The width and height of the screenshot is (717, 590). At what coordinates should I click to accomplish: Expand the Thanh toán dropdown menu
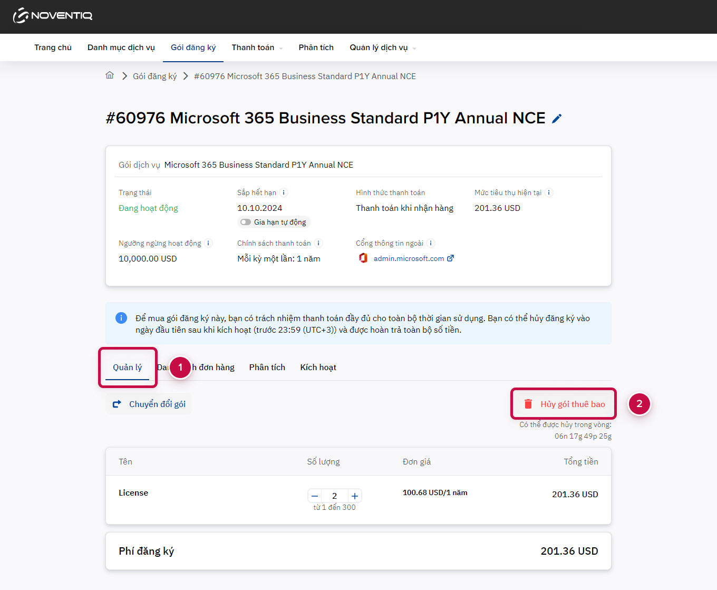click(257, 47)
